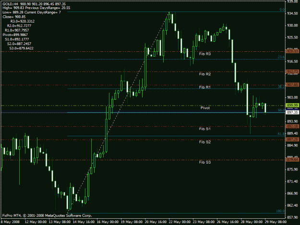Click 934.50 on the price axis
300x225 pixels.
tap(292, 13)
